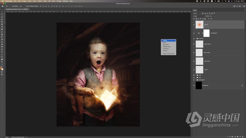The width and height of the screenshot is (246, 138).
Task: Click the background white color swatch
Action: click(2, 69)
